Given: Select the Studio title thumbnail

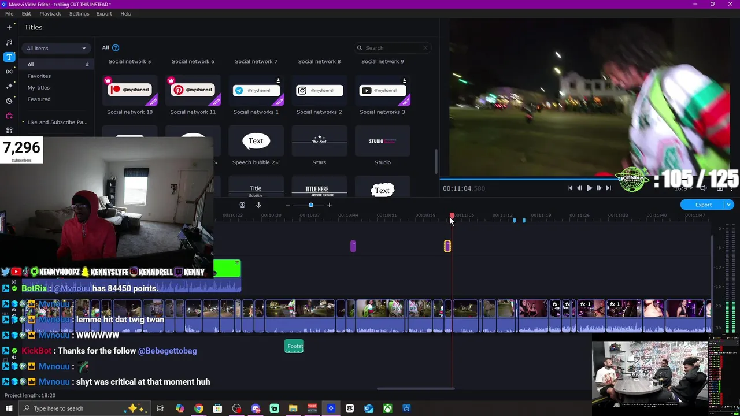Looking at the screenshot, I should pyautogui.click(x=383, y=141).
